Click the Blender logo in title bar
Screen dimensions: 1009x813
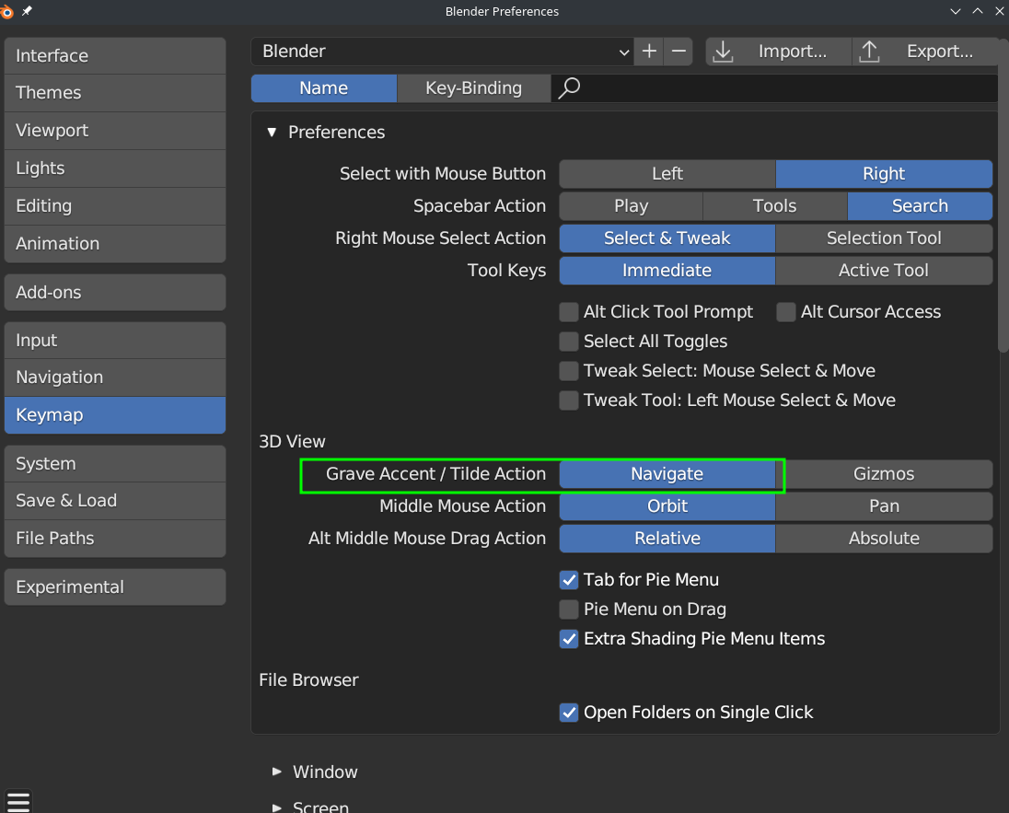(x=7, y=11)
